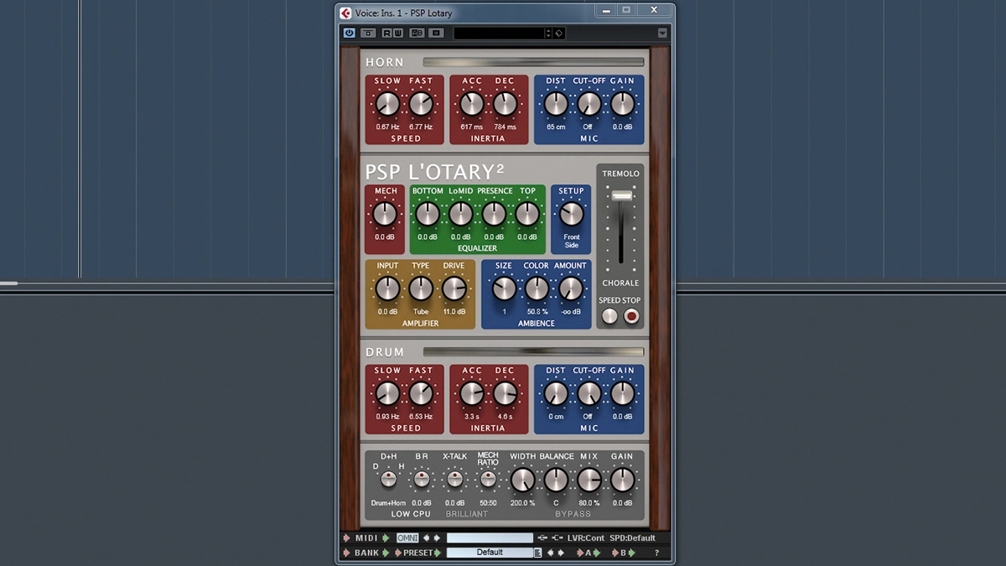Screen dimensions: 1006x566
Task: Click the amplifier TYPE knob set to Tube
Action: click(421, 289)
